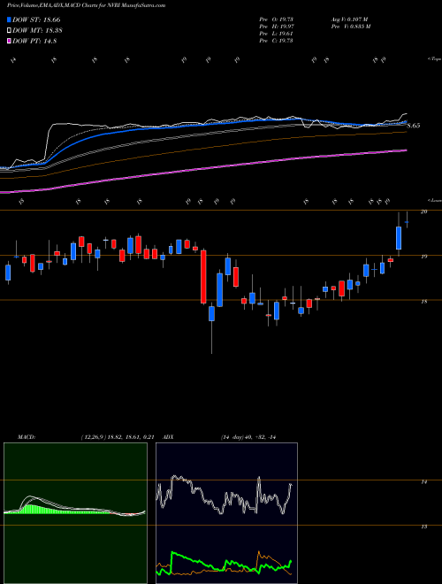Click the ADX values '(14 day) 40, +32, -14'
This screenshot has height=584, width=442.
coord(250,437)
